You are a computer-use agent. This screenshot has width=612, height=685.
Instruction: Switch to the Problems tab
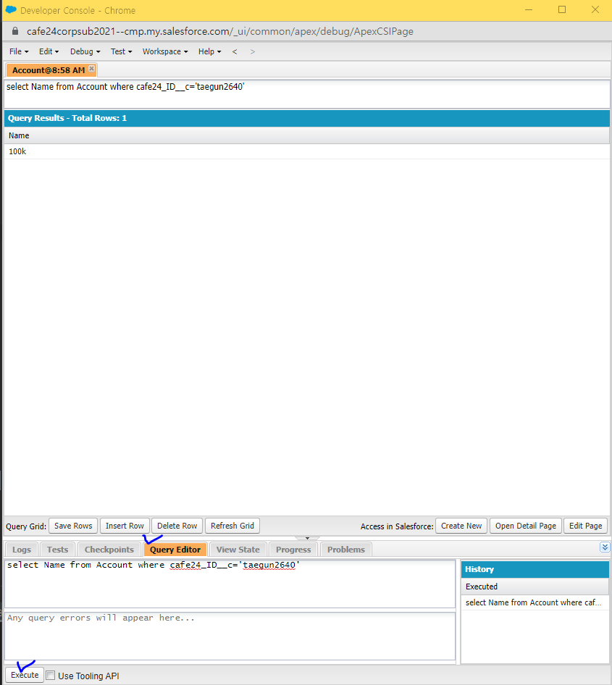346,550
